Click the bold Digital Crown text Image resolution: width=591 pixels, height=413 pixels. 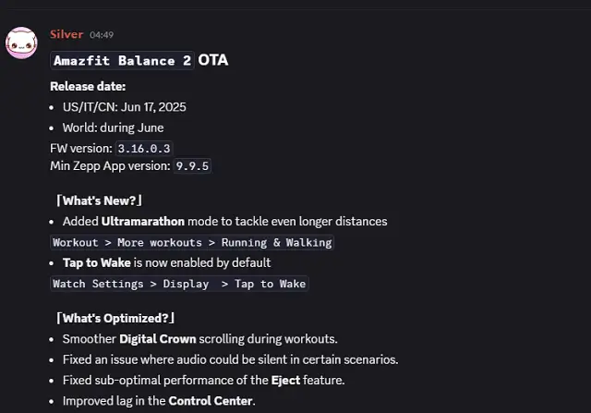click(x=159, y=339)
